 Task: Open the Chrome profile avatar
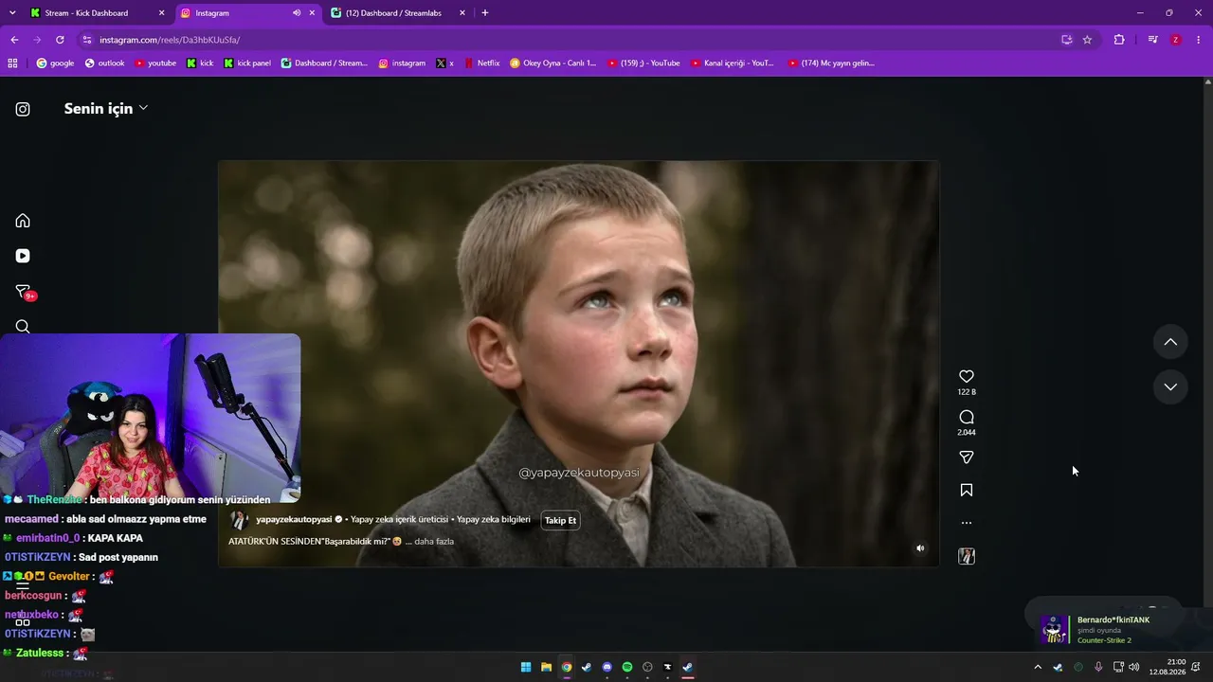coord(1176,40)
